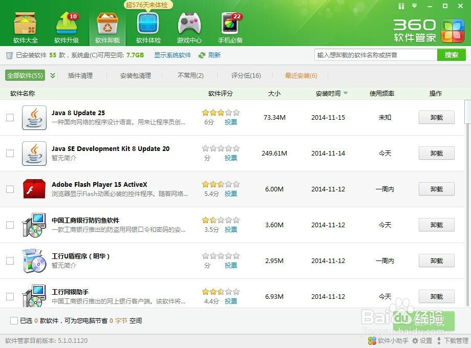Sort by 大小 column header
This screenshot has height=348, width=471.
[274, 93]
